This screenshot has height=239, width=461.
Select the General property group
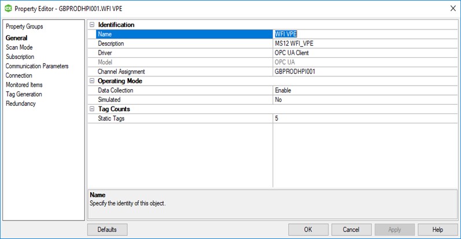tap(16, 38)
